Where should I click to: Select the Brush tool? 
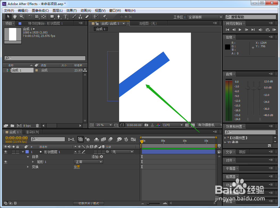(74, 16)
